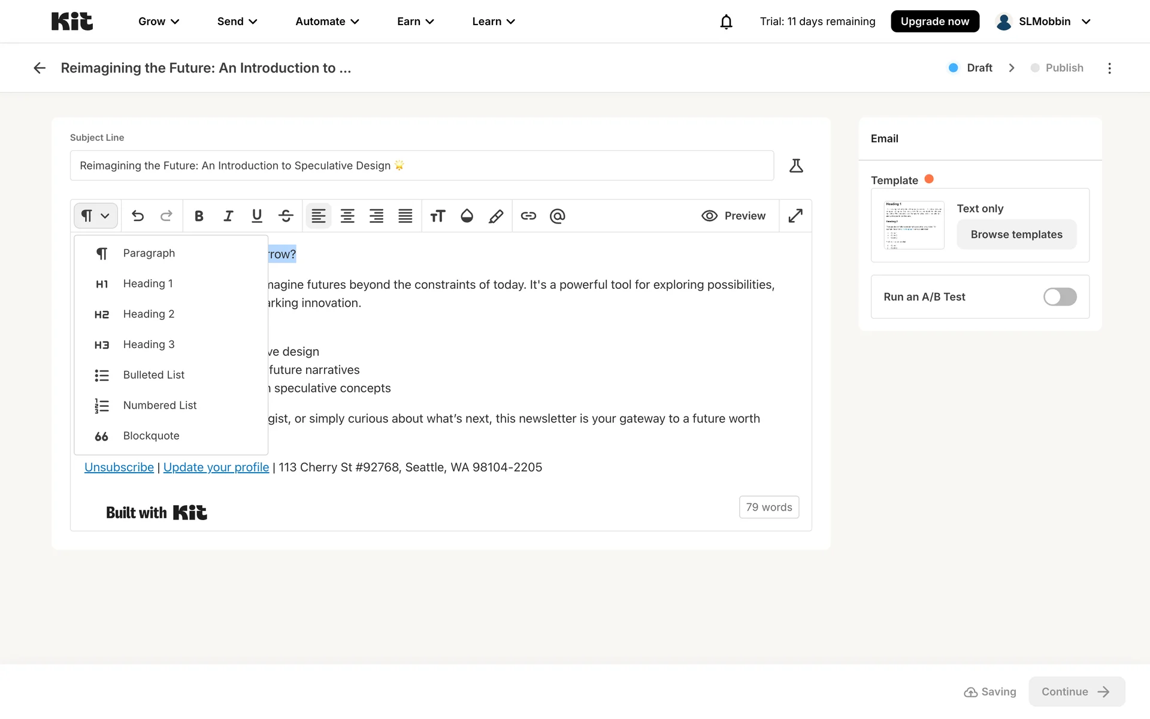This screenshot has height=719, width=1150.
Task: Select the highlighter pen icon
Action: point(496,216)
